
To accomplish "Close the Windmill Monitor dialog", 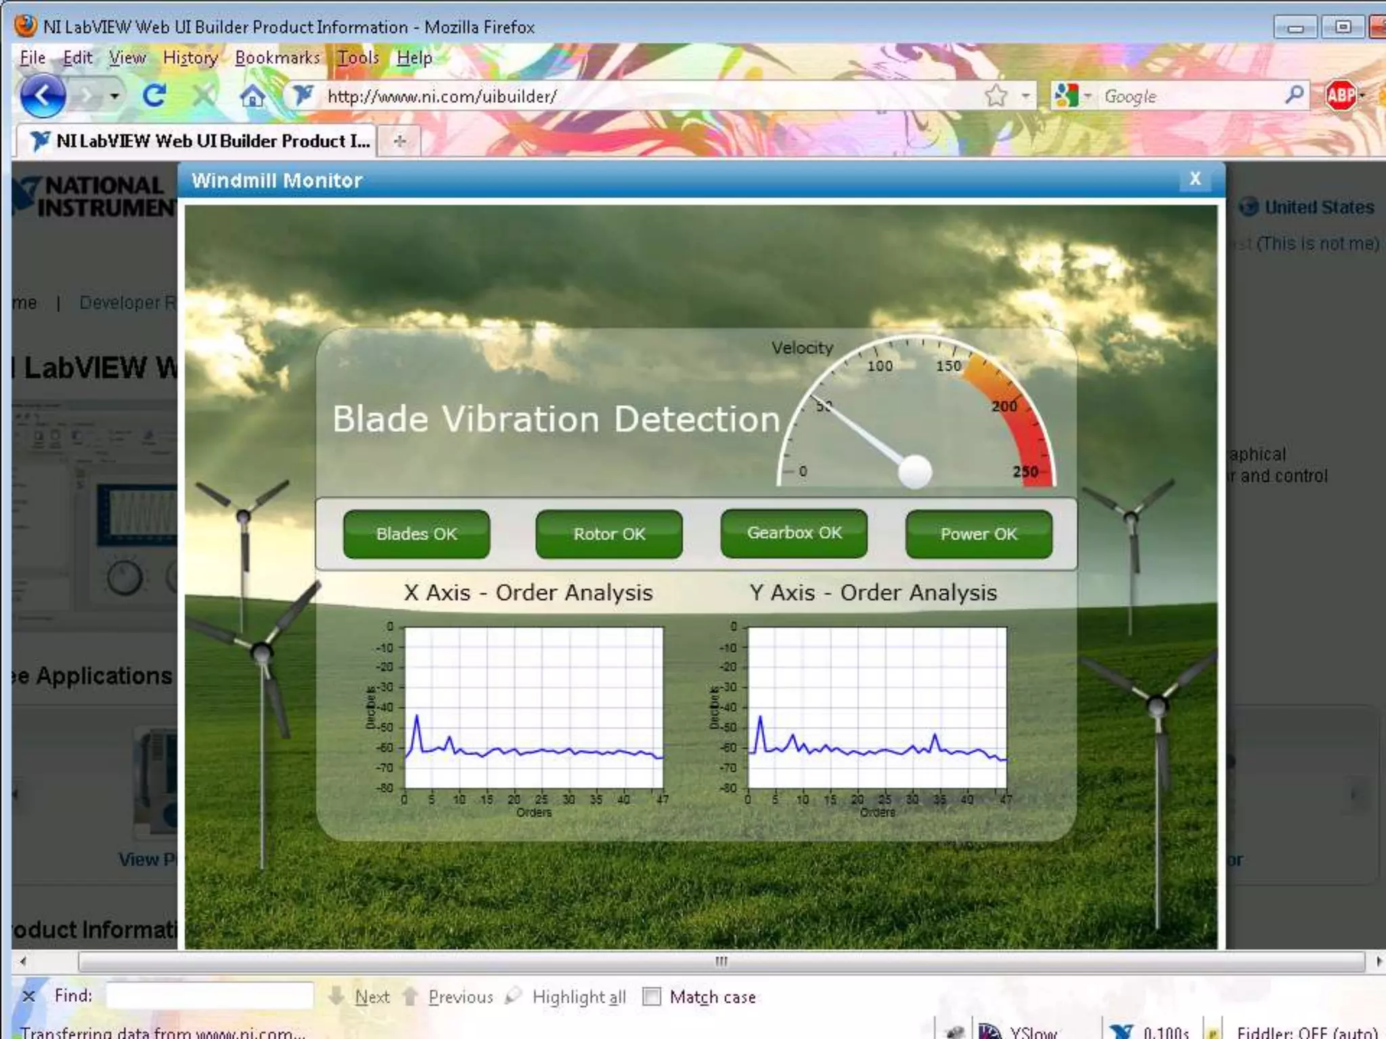I will pyautogui.click(x=1195, y=179).
